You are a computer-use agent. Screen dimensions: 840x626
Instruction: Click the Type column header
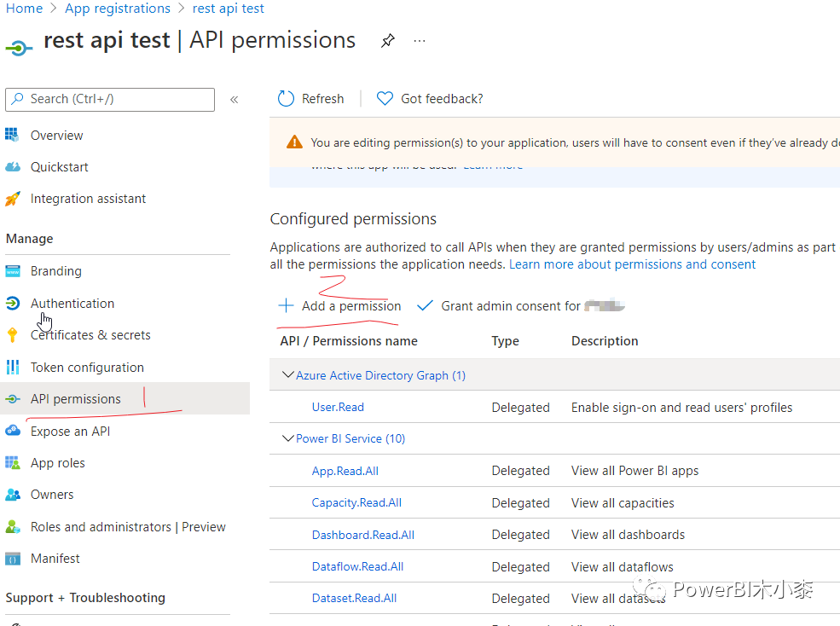[505, 341]
